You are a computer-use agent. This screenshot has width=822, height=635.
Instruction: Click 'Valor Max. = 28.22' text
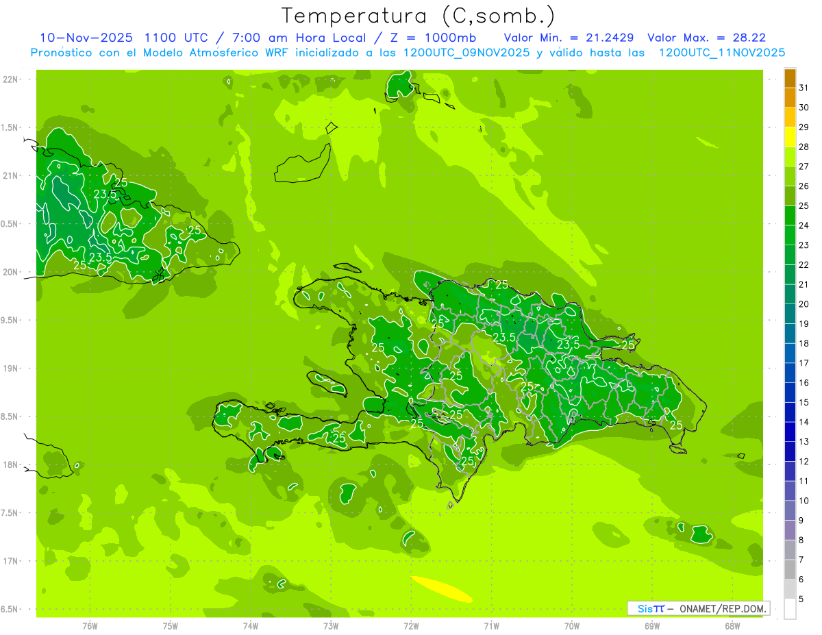tap(706, 38)
